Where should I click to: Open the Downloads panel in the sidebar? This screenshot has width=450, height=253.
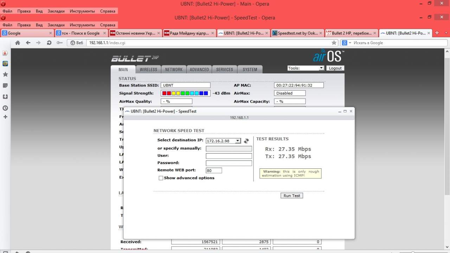(x=5, y=97)
